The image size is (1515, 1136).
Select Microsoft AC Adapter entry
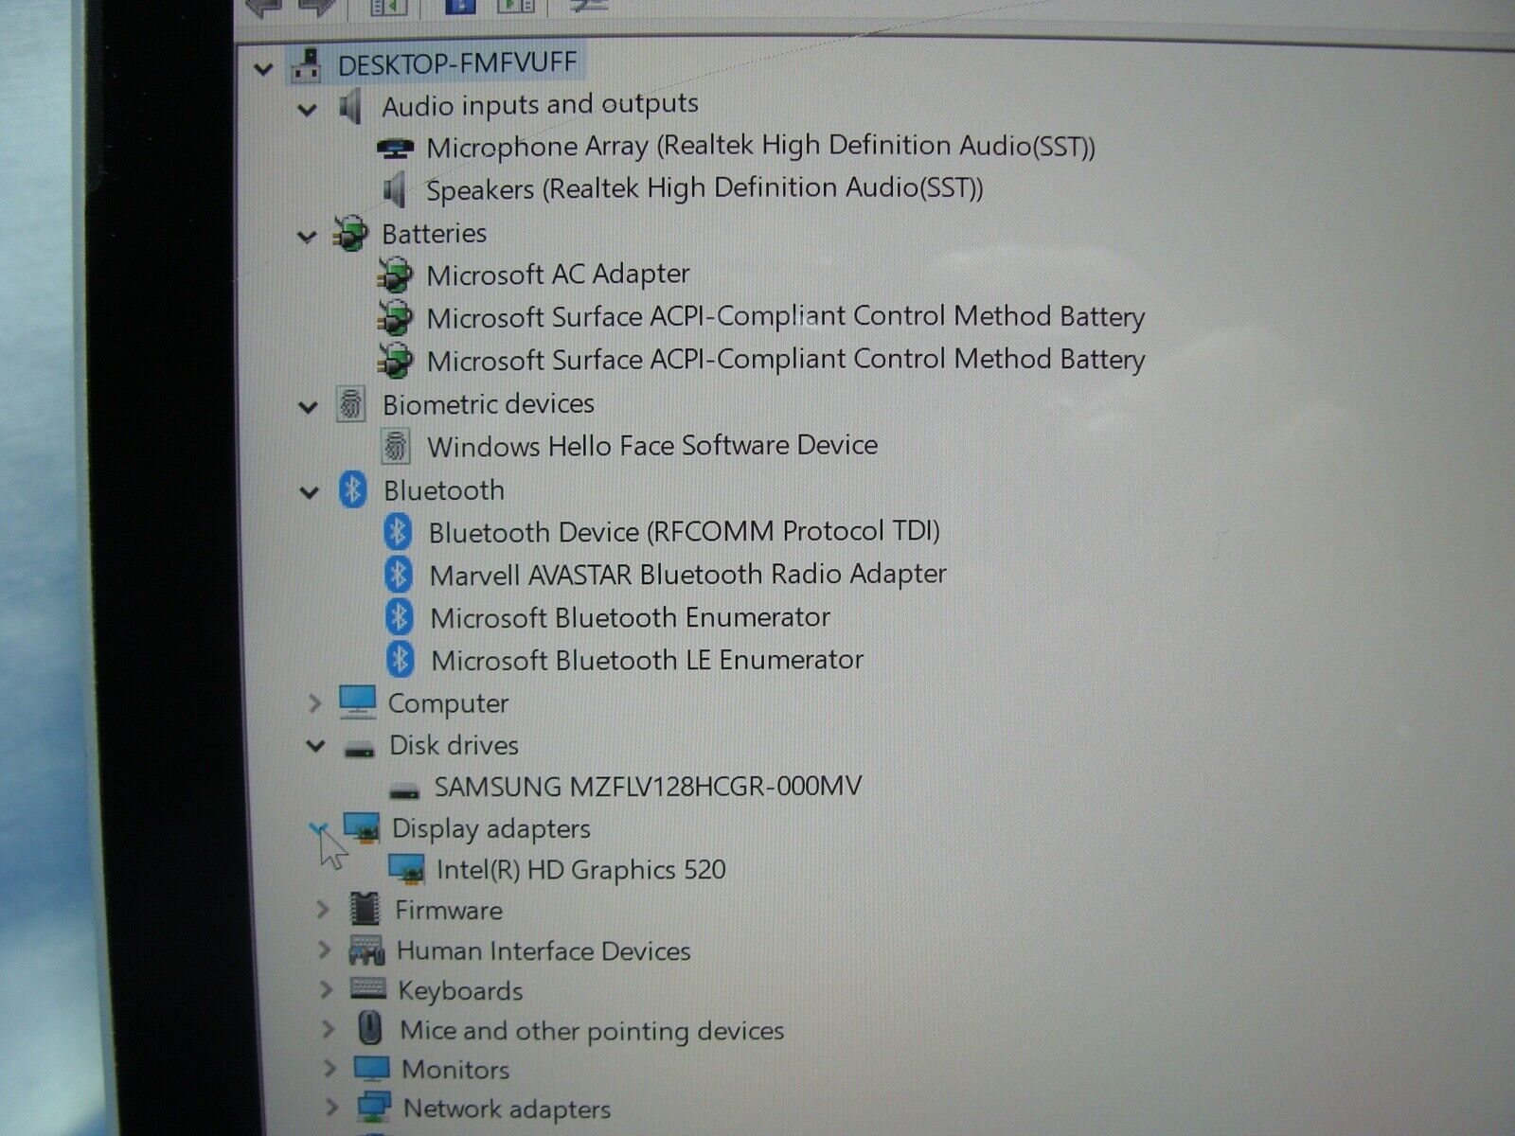coord(558,275)
